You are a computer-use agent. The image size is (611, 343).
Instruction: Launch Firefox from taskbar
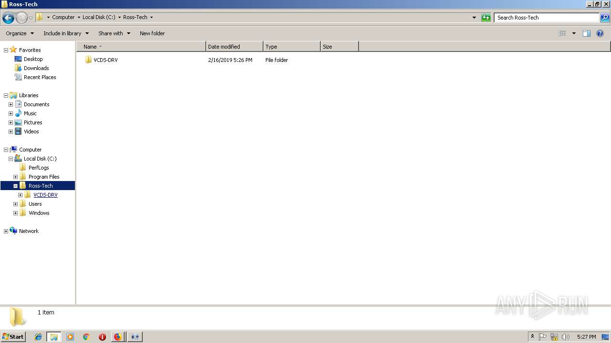tap(117, 337)
